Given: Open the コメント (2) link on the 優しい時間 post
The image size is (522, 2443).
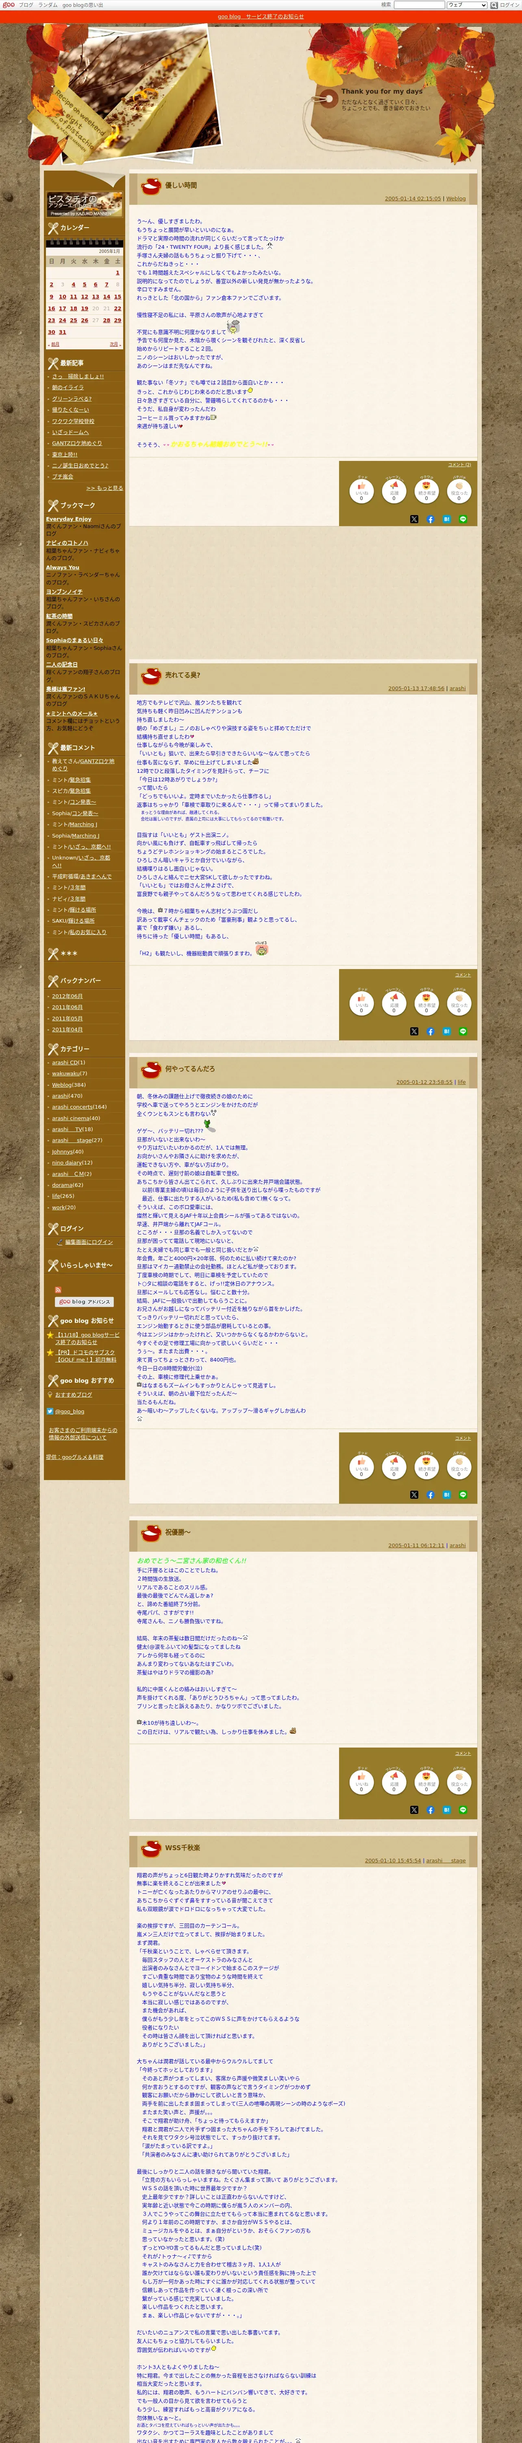Looking at the screenshot, I should (459, 465).
